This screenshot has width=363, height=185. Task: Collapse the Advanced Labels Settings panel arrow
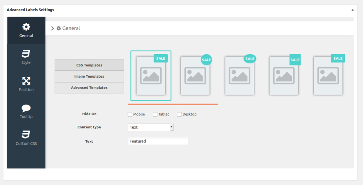[x=352, y=10]
